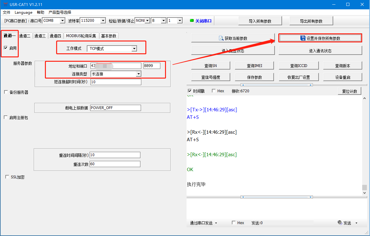Click the receive log vertical scrollbar thumb

click(364, 187)
